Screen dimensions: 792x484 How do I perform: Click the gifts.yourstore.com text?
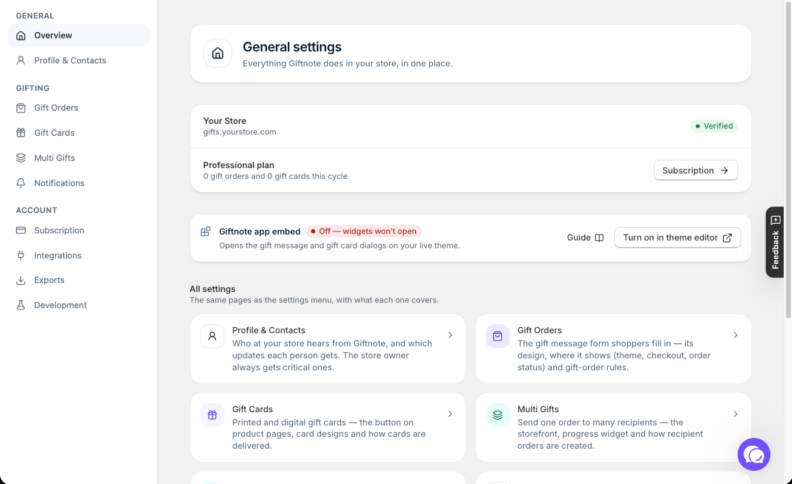tap(240, 132)
